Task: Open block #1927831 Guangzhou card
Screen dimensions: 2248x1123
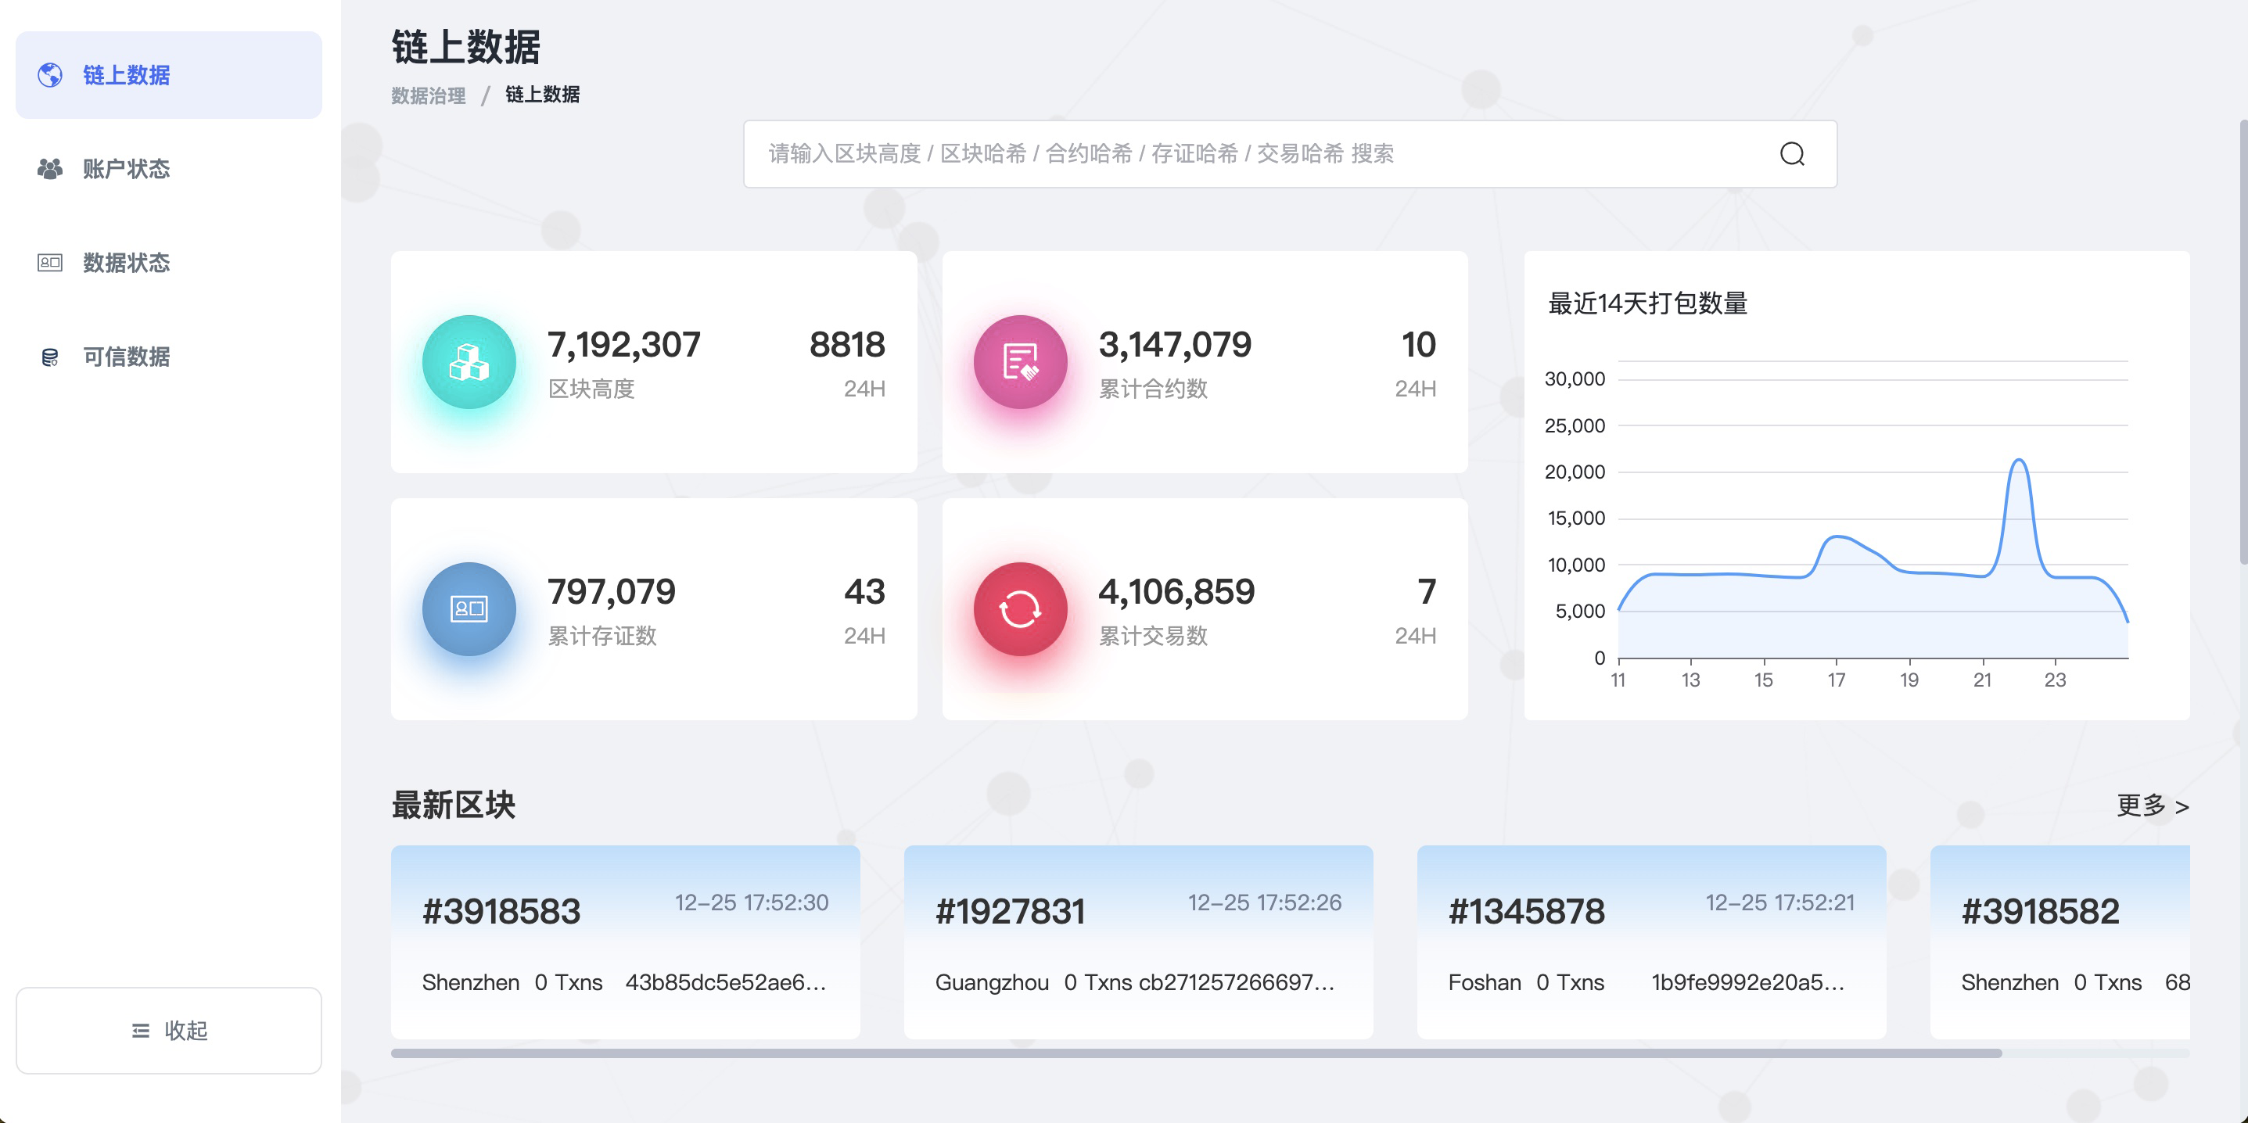Action: click(x=1138, y=941)
